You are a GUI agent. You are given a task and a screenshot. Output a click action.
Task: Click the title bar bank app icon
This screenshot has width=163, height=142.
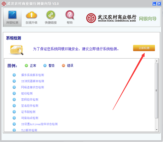click(x=4, y=4)
